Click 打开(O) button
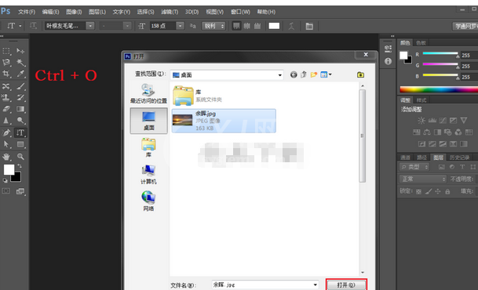478x290 pixels. pyautogui.click(x=346, y=285)
